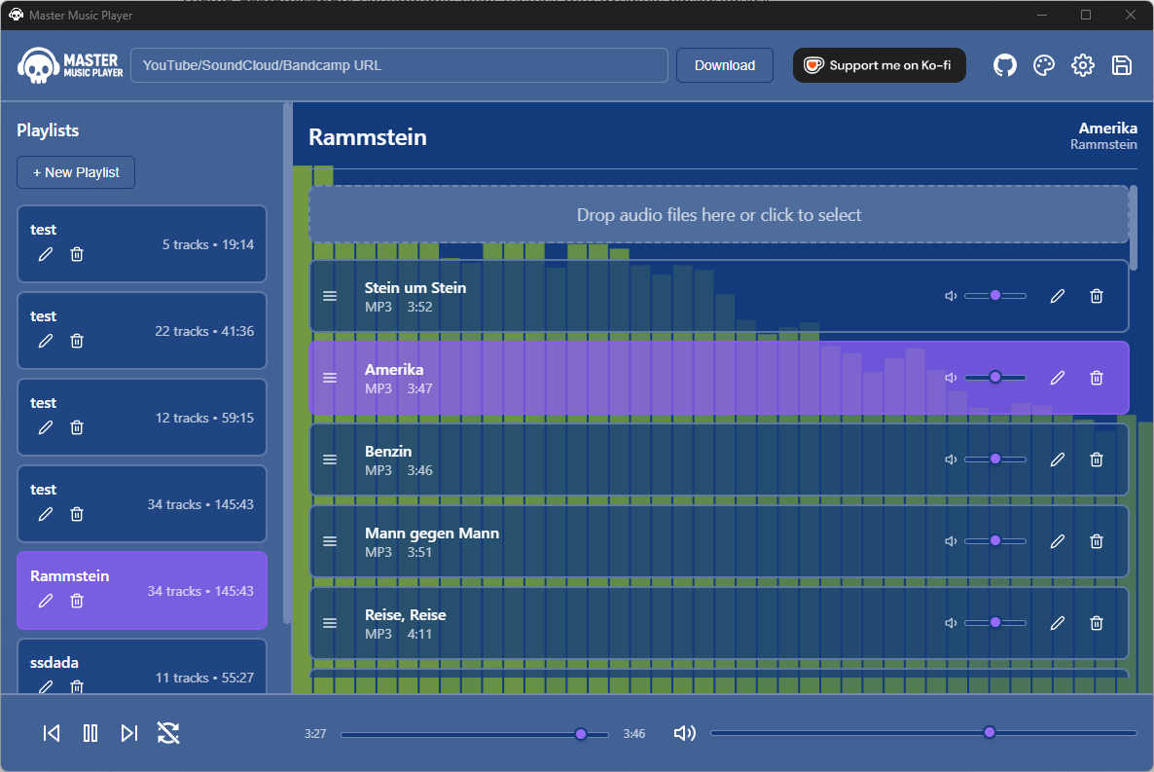Edit the Reise, Reise track

1058,623
